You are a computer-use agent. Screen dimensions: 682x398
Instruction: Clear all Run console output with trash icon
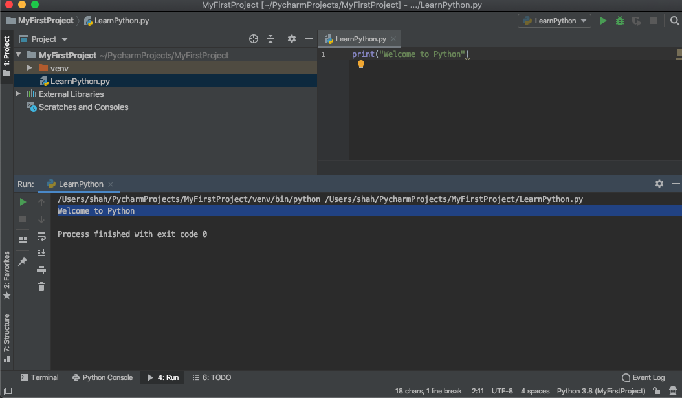(41, 286)
